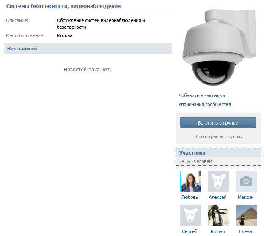Click the name link 'Любовь'
Screen dimensions: 264x236
pyautogui.click(x=190, y=197)
